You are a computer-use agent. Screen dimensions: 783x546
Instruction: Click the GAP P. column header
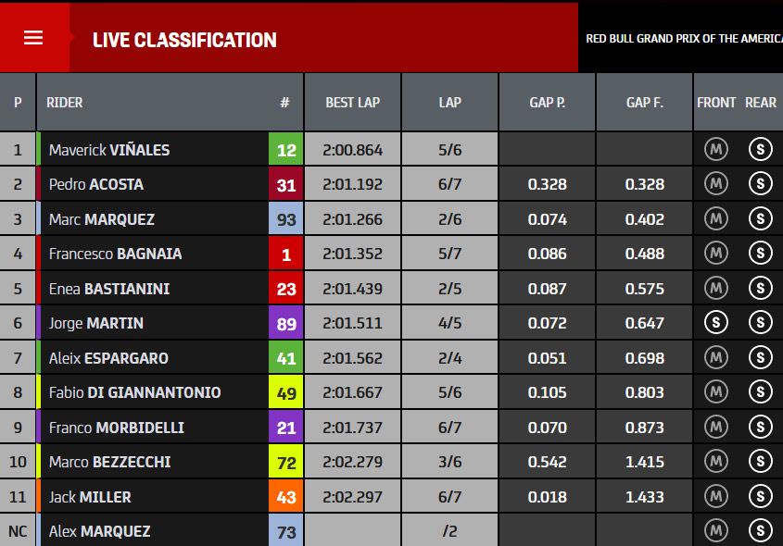(548, 102)
